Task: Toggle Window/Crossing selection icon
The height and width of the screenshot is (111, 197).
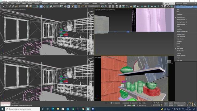Action: pos(37,6)
